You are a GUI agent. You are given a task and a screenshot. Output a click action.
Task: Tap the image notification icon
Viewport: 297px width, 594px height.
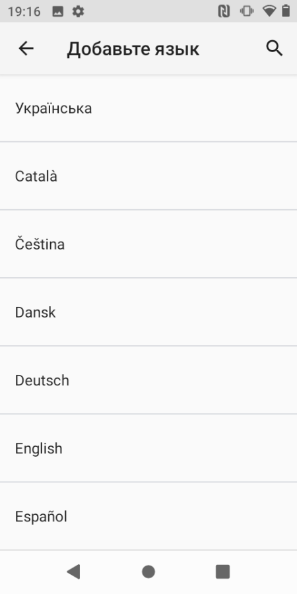[x=57, y=11]
